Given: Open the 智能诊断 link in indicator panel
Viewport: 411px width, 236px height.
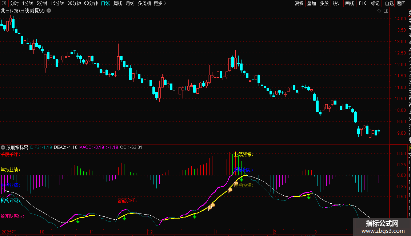Looking at the screenshot, I should click(127, 200).
